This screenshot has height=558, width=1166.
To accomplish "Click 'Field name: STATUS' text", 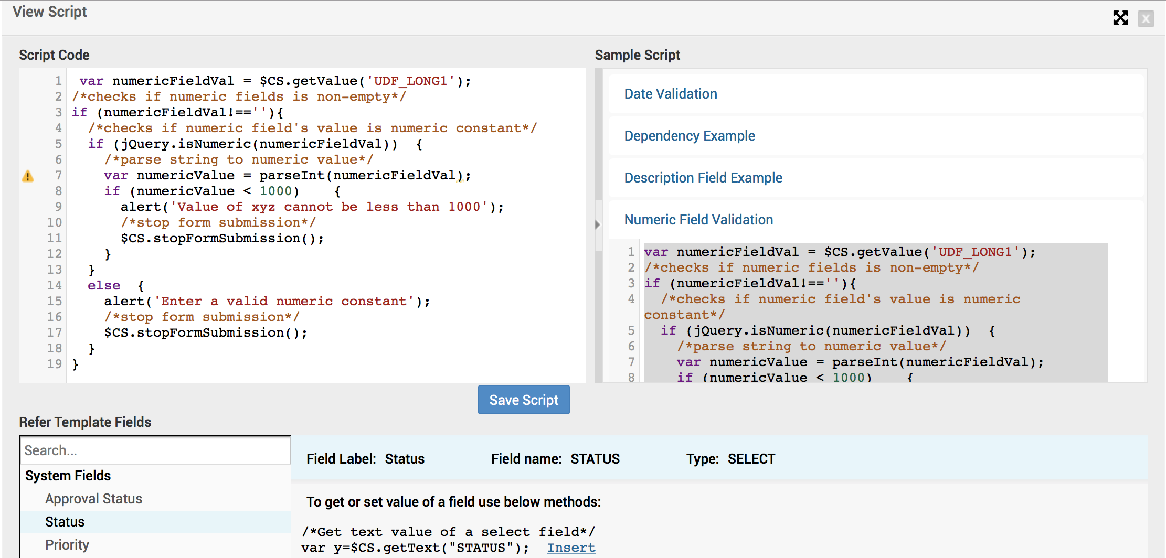I will (x=555, y=459).
